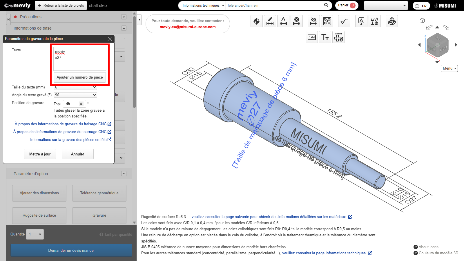Image resolution: width=464 pixels, height=261 pixels.
Task: Toggle the hide dimensions eye icon
Action: tap(313, 21)
